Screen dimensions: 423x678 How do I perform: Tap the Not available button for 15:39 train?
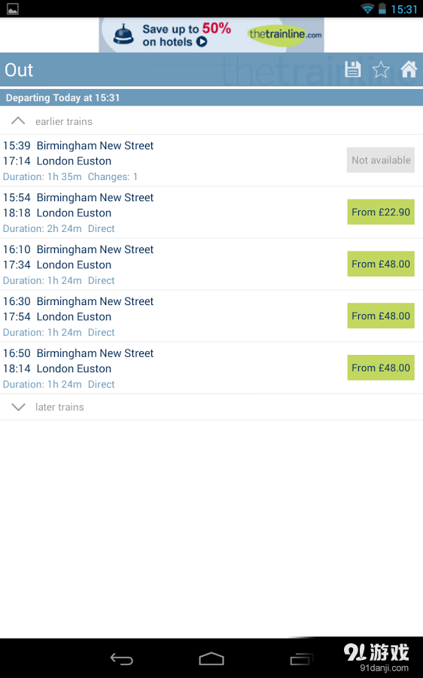click(381, 160)
